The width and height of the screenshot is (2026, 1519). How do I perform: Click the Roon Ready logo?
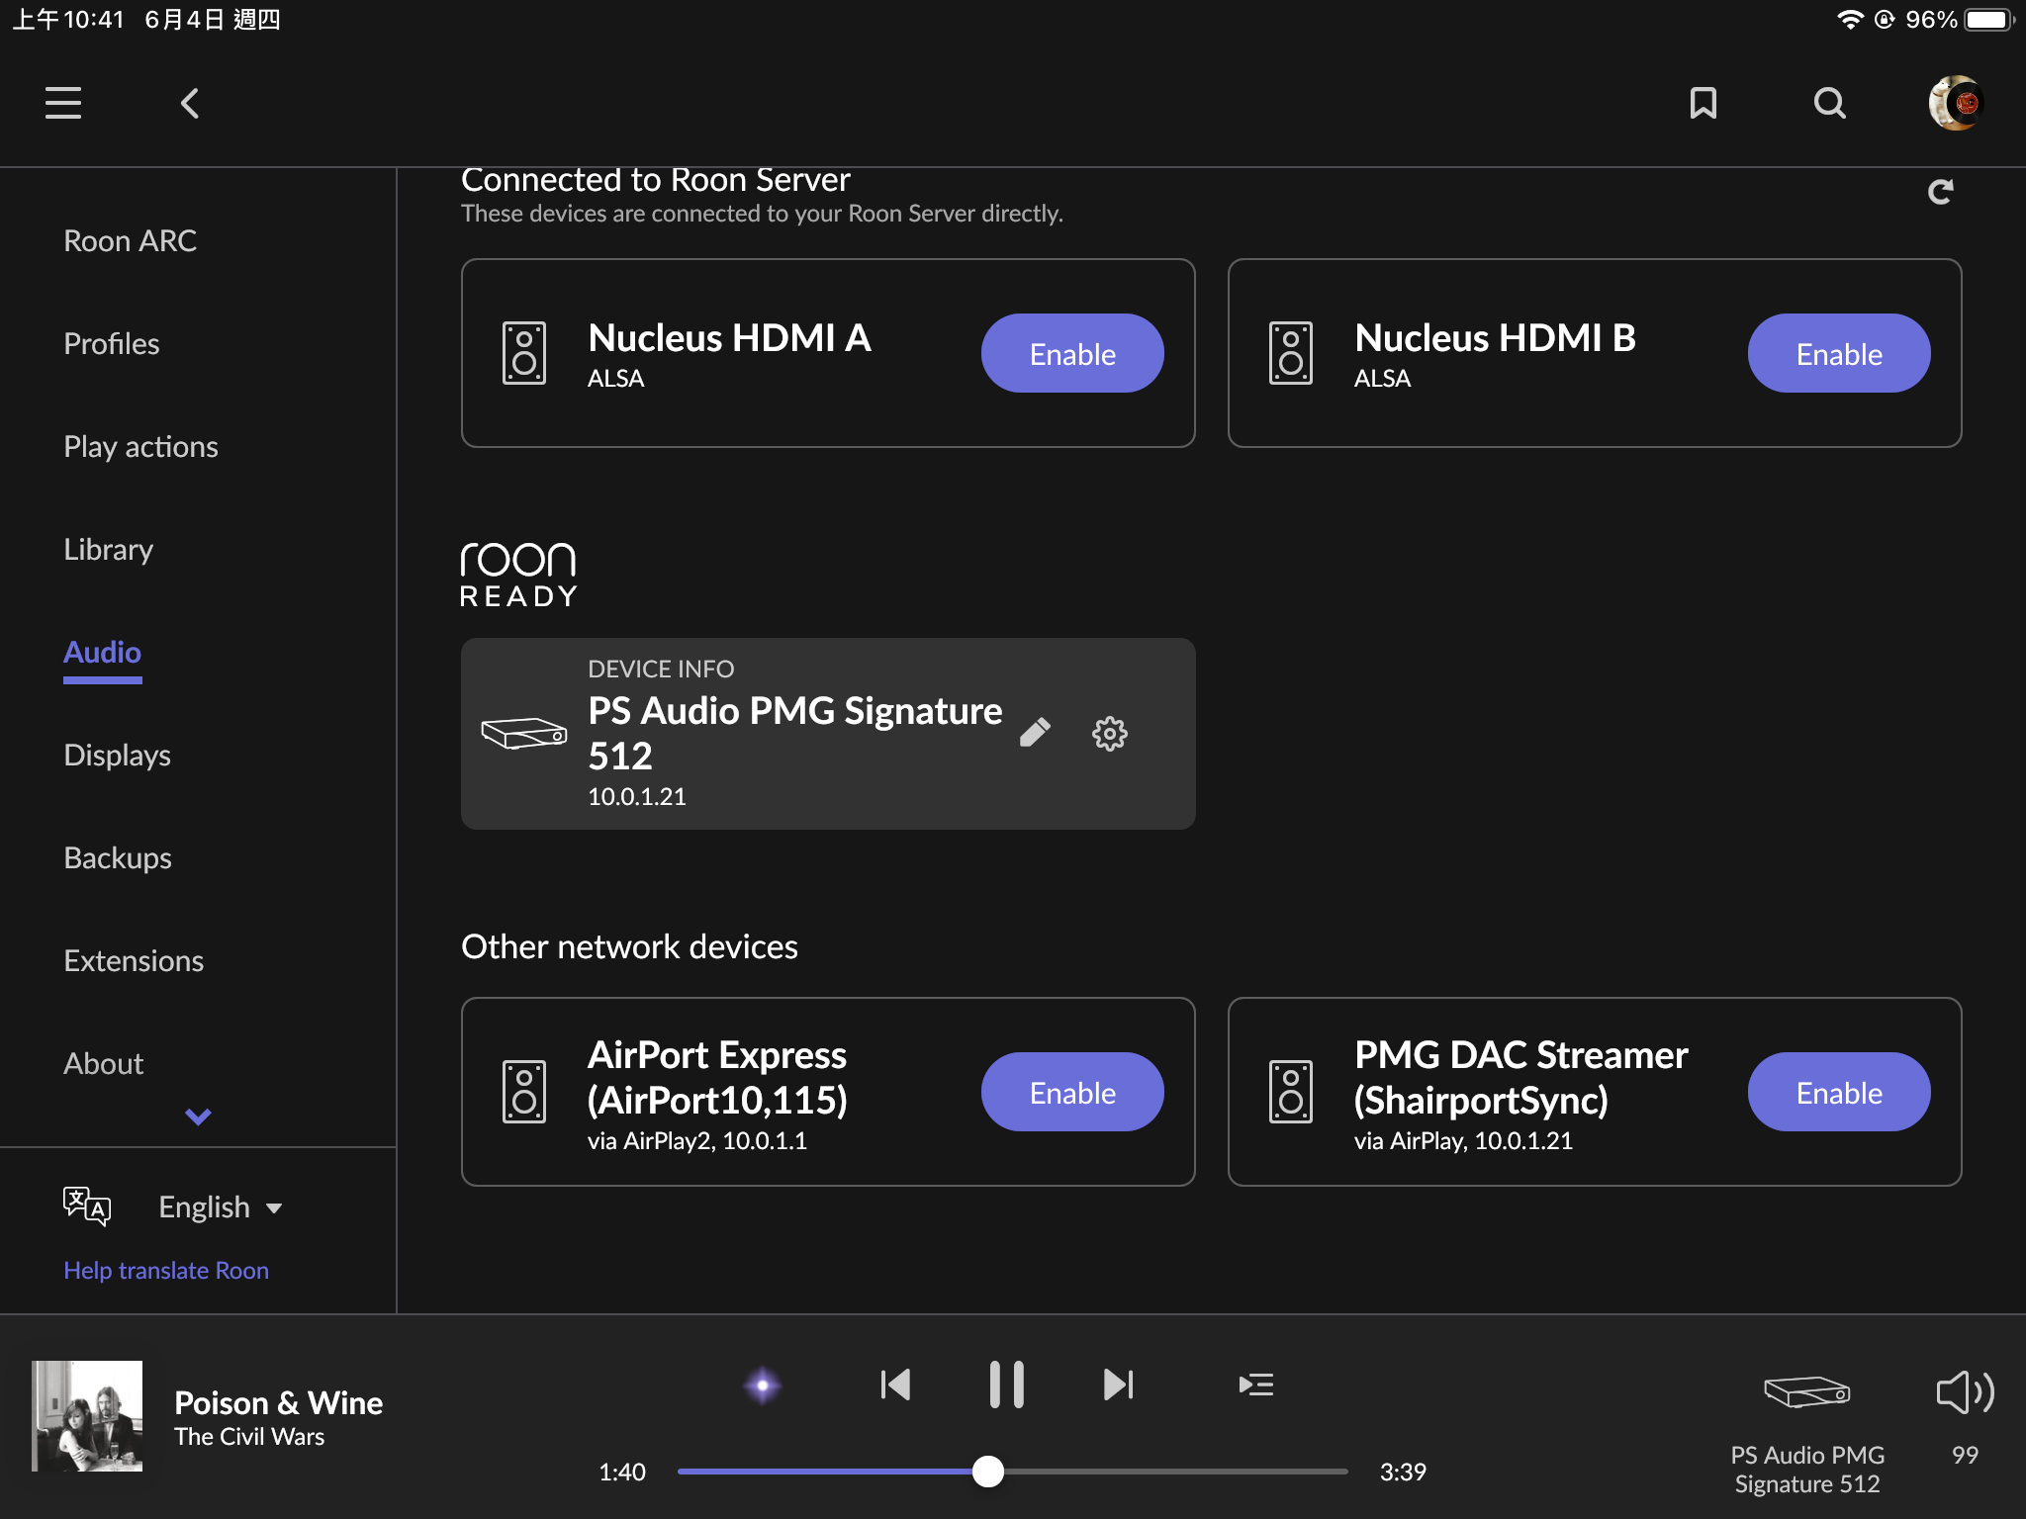pos(518,574)
